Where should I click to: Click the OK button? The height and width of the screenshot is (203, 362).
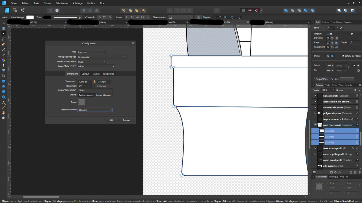coord(111,120)
